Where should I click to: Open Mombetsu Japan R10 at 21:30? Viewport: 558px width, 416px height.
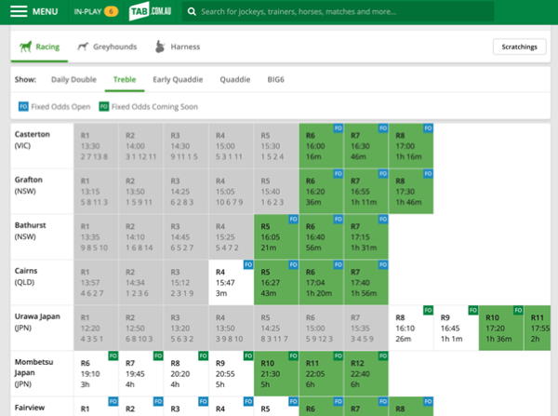coord(276,374)
